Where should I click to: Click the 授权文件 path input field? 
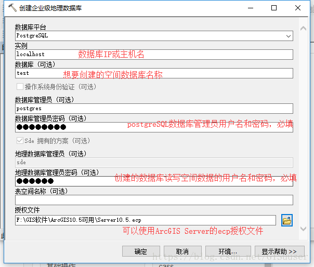[146, 220]
